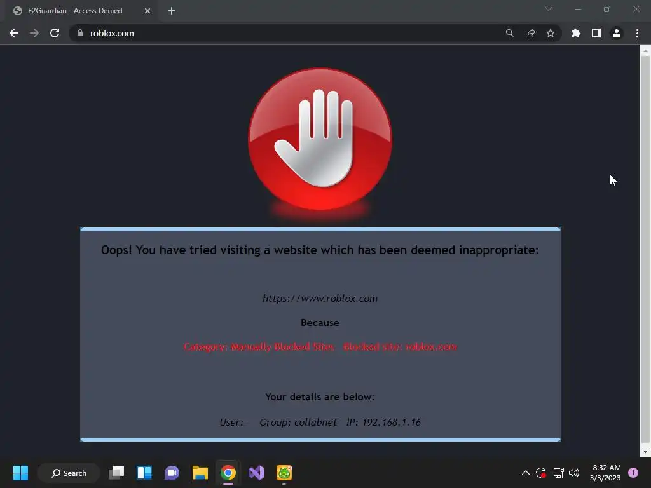Go back to the previous page
The height and width of the screenshot is (488, 651).
coord(14,33)
